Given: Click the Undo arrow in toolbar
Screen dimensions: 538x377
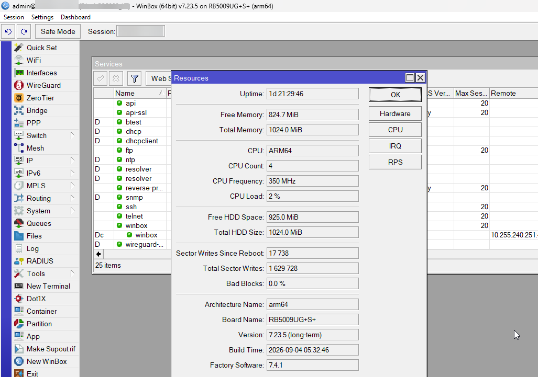Looking at the screenshot, I should 8,31.
